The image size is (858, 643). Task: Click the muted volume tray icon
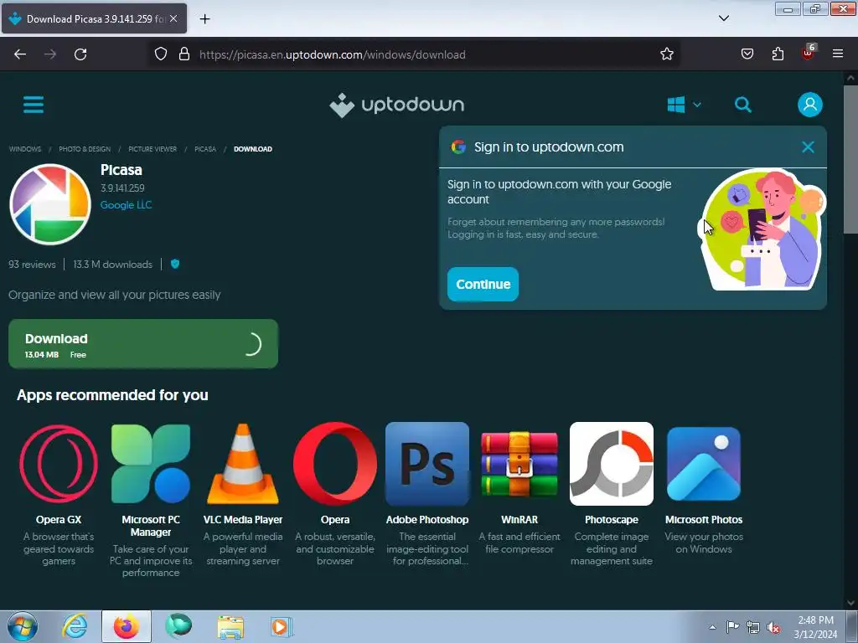(x=773, y=628)
